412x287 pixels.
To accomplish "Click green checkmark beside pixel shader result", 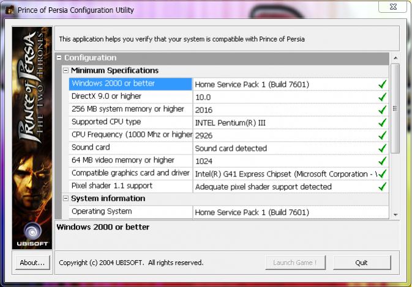I will (x=383, y=186).
